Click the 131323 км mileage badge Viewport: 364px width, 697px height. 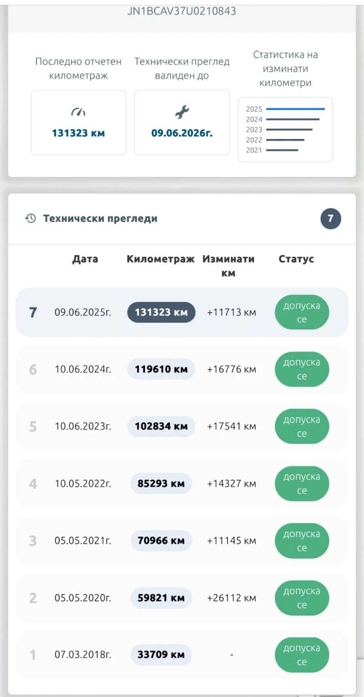(161, 313)
